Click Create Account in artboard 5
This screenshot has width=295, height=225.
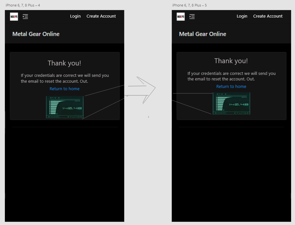point(268,16)
